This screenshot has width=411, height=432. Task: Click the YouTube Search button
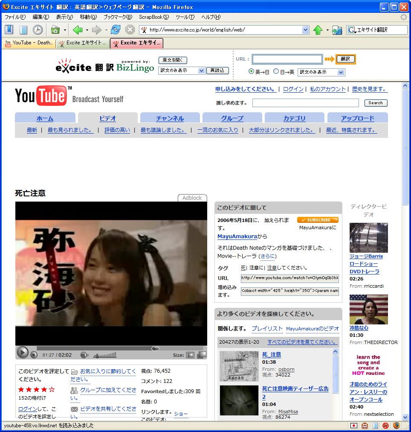click(376, 103)
